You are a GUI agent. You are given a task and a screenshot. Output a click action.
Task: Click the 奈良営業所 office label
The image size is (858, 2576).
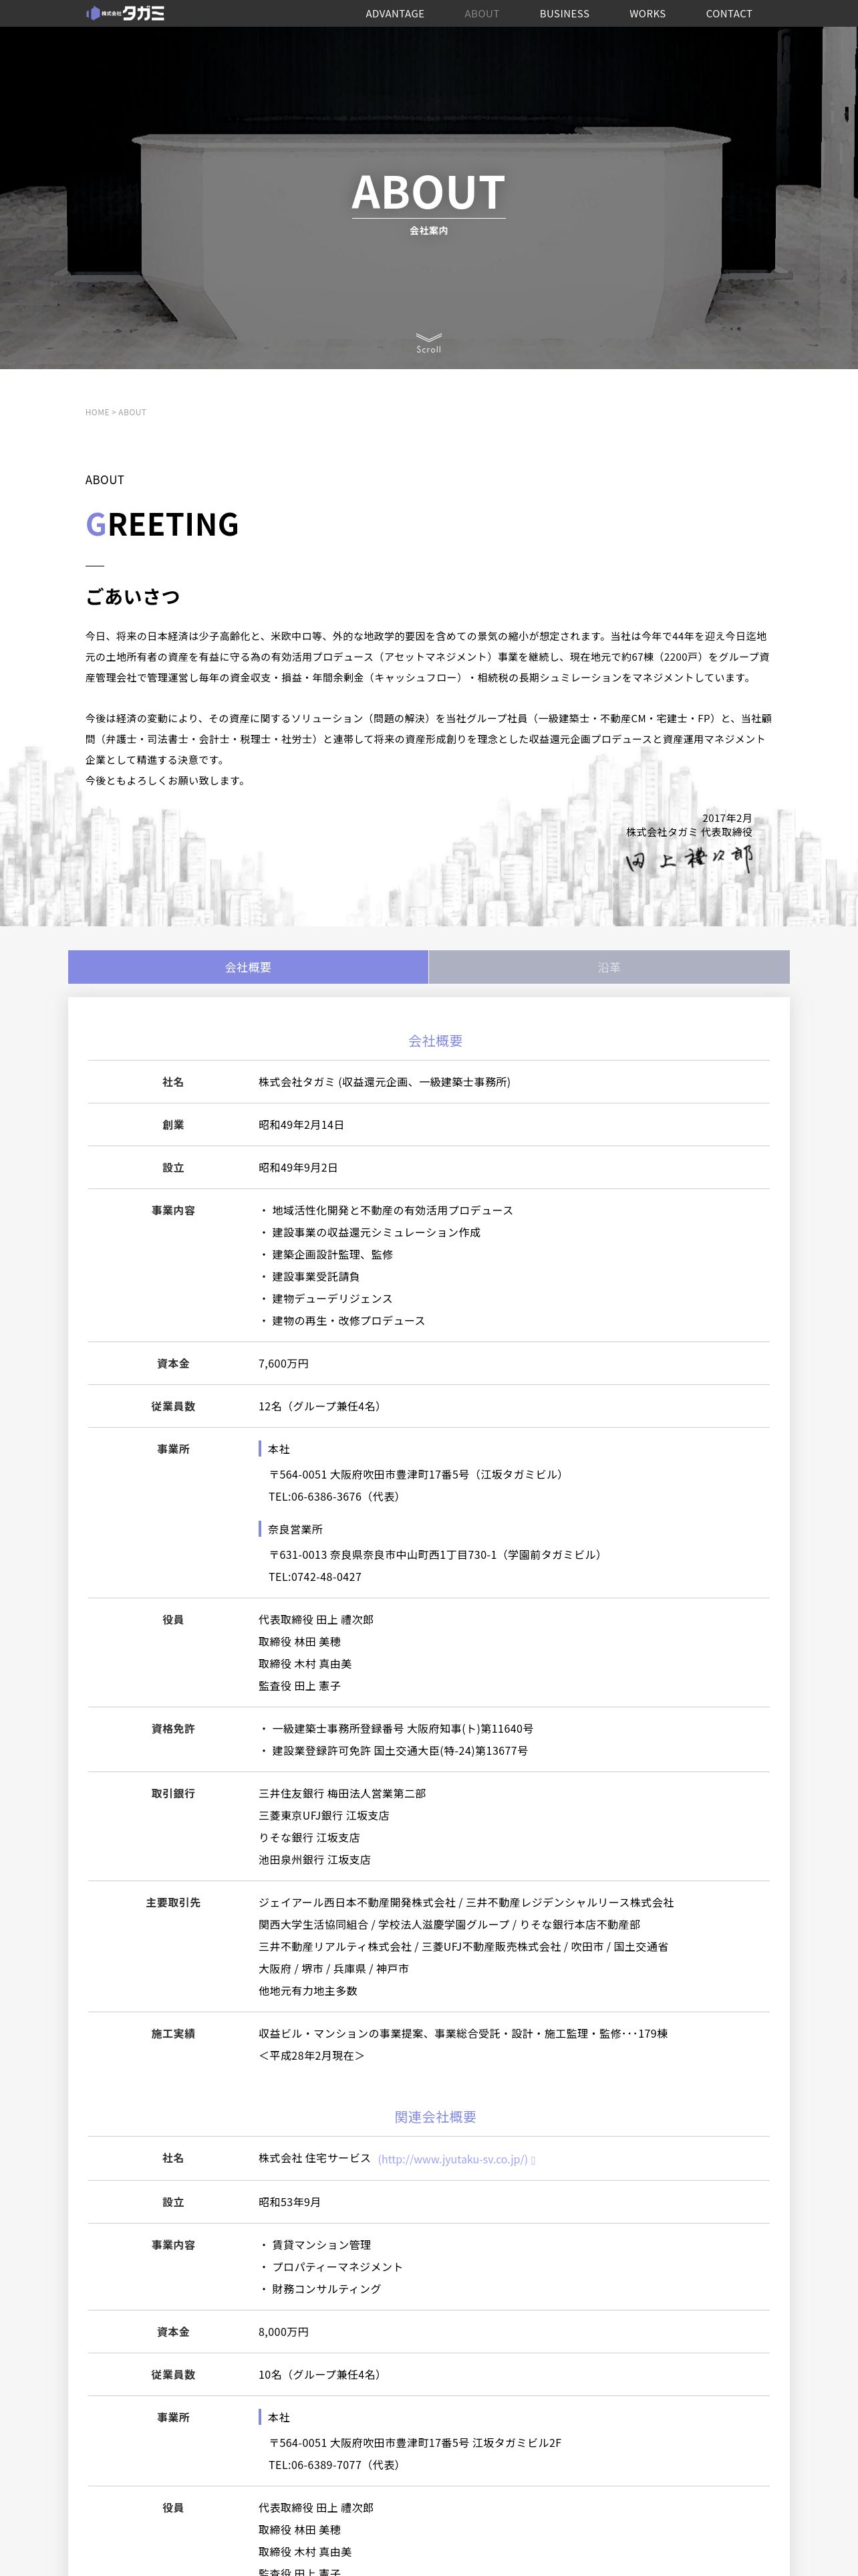pyautogui.click(x=295, y=1530)
